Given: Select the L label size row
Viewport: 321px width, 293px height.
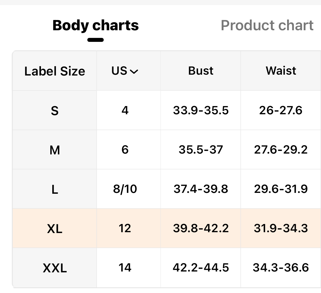Looking at the screenshot, I should (x=55, y=189).
